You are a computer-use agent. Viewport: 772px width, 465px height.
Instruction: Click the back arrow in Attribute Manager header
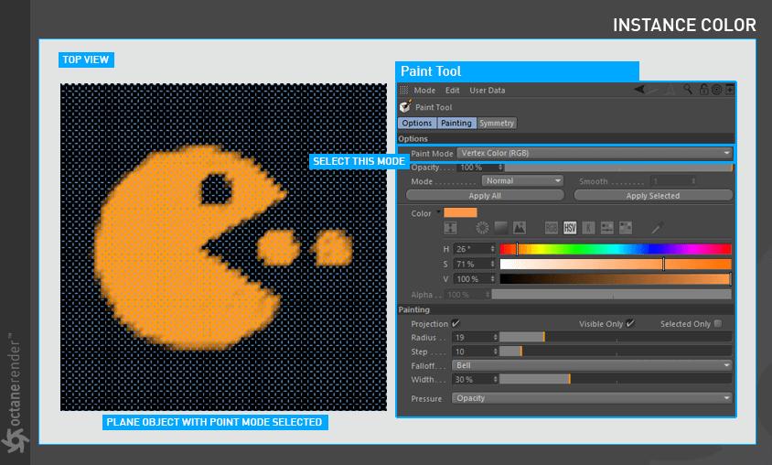click(x=639, y=89)
